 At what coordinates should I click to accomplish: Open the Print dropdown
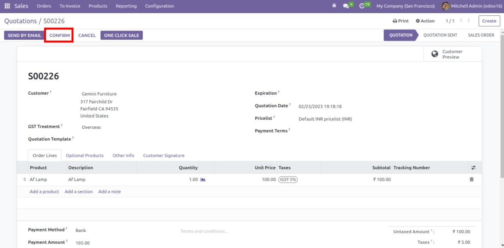pos(400,21)
